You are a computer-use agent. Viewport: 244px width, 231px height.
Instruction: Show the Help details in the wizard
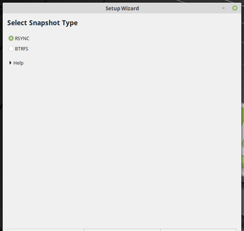click(x=10, y=63)
